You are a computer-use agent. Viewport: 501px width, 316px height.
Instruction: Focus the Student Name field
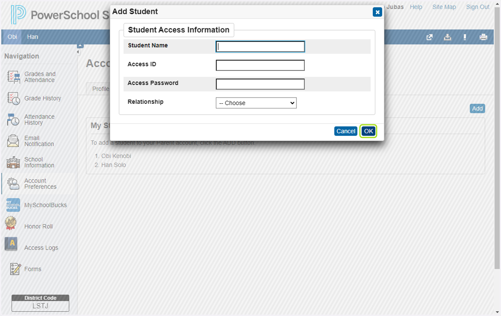coord(260,46)
